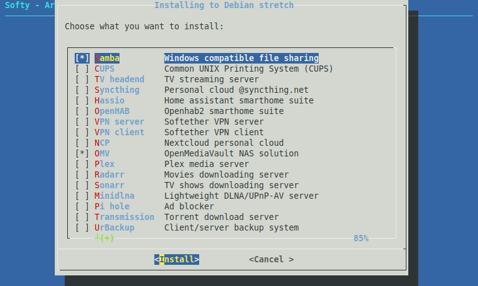Select the Samba entry name
Viewport: 478px width, 286px height.
coord(107,58)
